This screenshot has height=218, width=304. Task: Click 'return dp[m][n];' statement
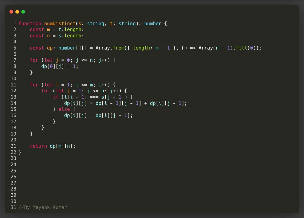(53, 146)
